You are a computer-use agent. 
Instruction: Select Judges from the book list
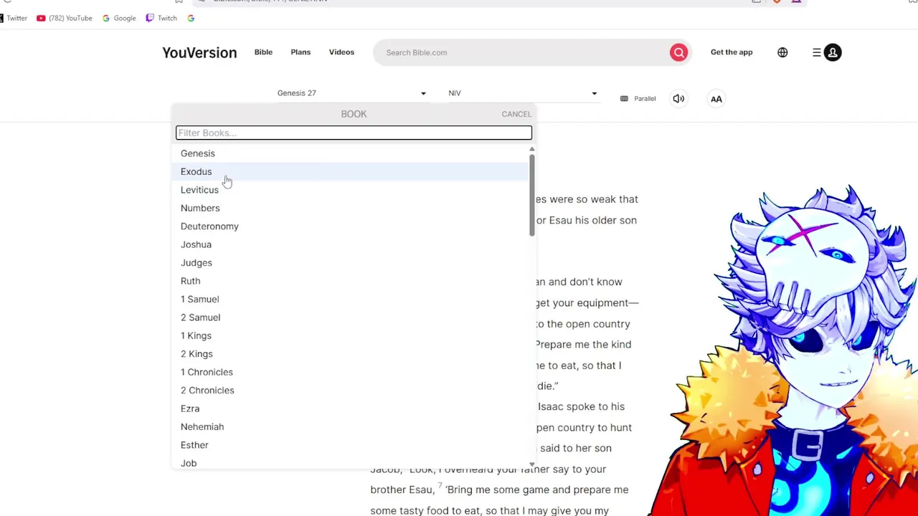pyautogui.click(x=351, y=263)
